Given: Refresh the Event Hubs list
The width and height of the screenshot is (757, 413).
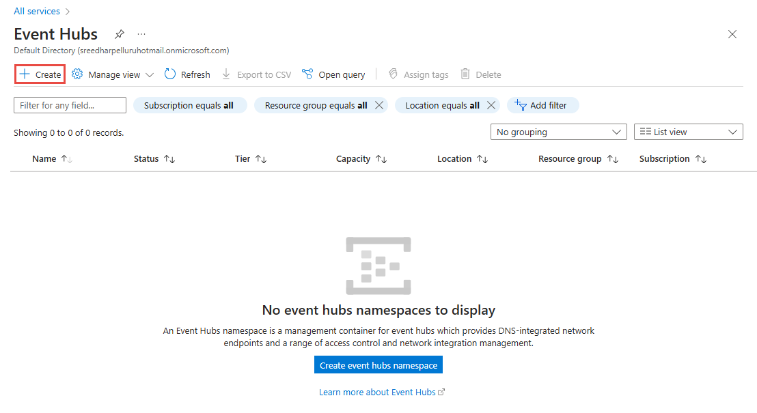Looking at the screenshot, I should (x=187, y=74).
